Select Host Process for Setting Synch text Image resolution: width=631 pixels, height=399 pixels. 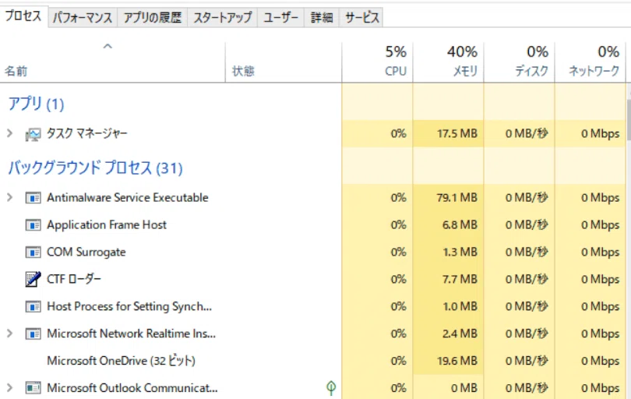(x=129, y=306)
